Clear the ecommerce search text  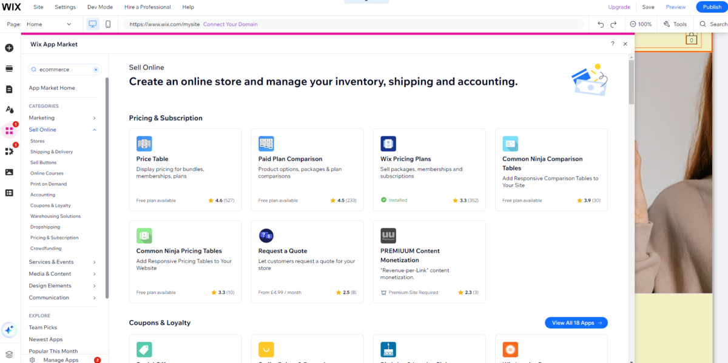[95, 70]
